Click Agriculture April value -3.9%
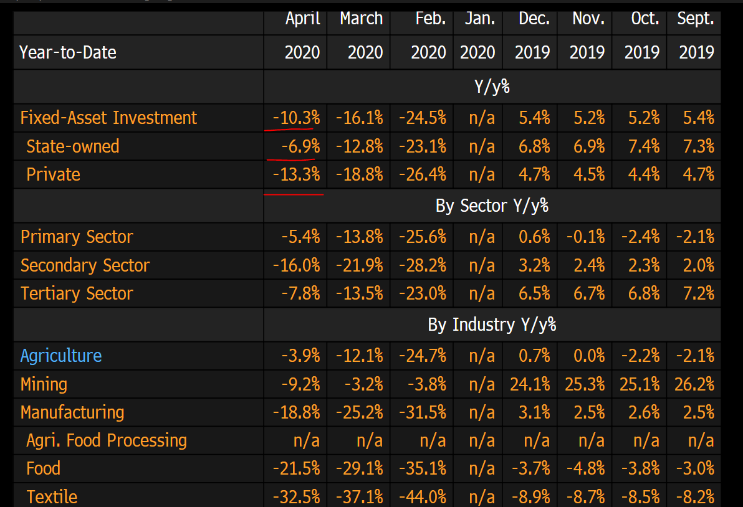 click(301, 356)
